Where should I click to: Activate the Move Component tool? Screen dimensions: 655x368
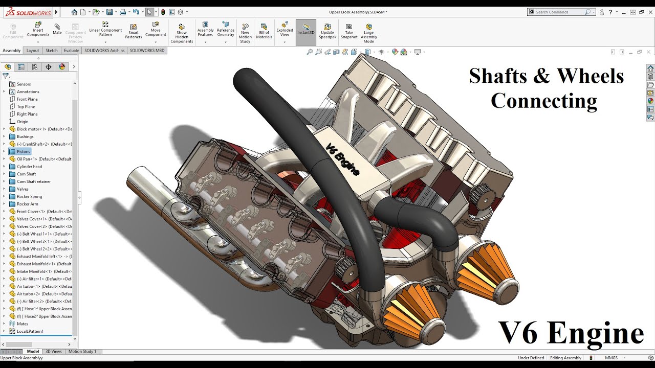pyautogui.click(x=156, y=29)
